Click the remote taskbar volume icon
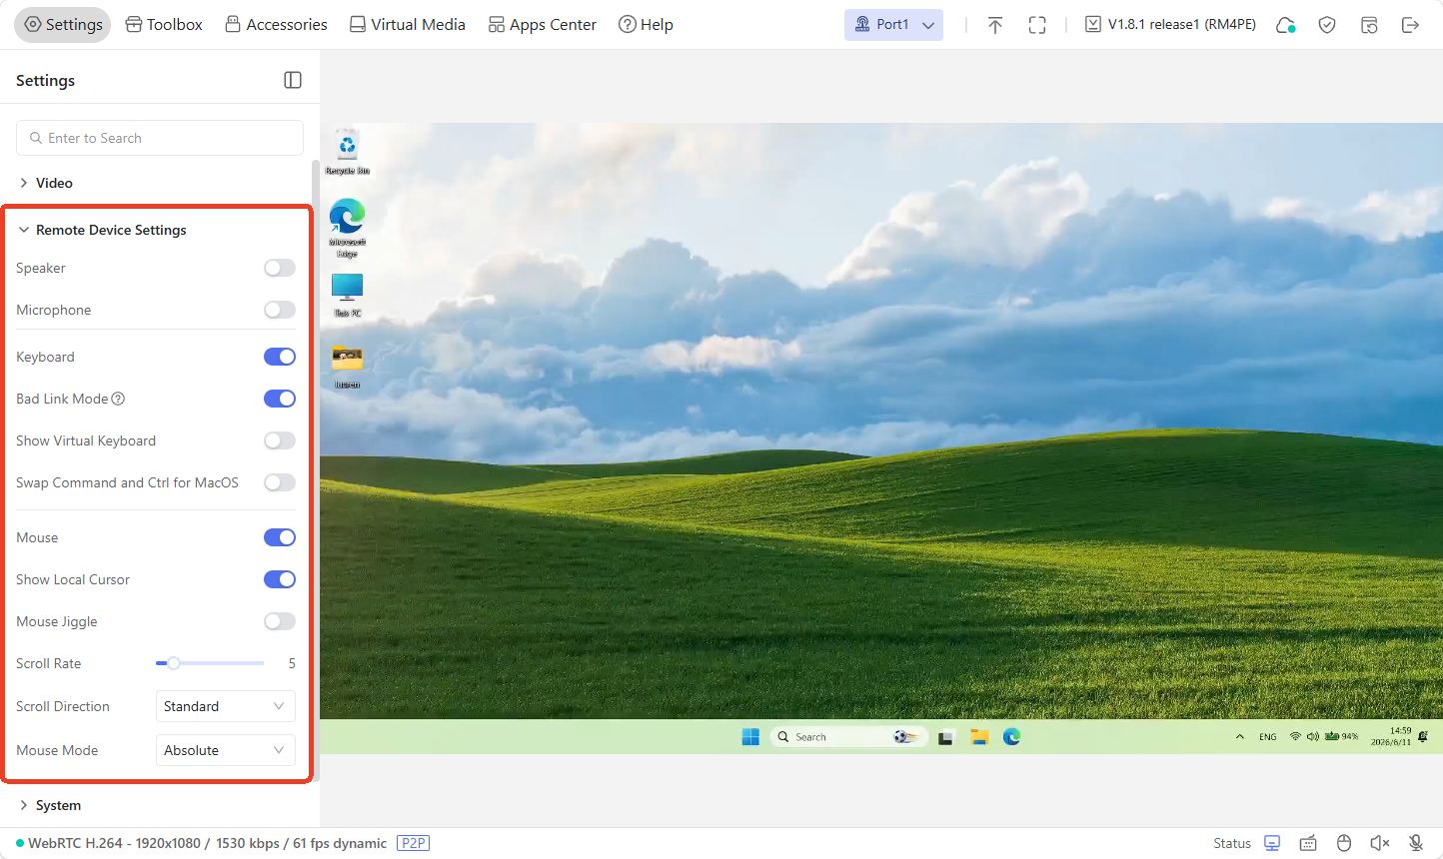Viewport: 1443px width, 859px height. pyautogui.click(x=1312, y=737)
